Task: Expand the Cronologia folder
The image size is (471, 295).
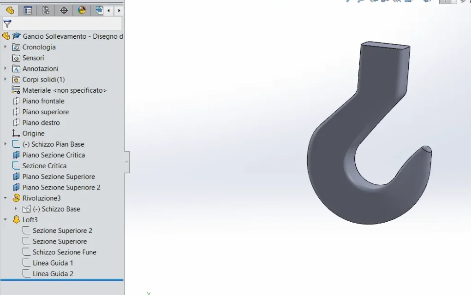Action: coord(6,47)
